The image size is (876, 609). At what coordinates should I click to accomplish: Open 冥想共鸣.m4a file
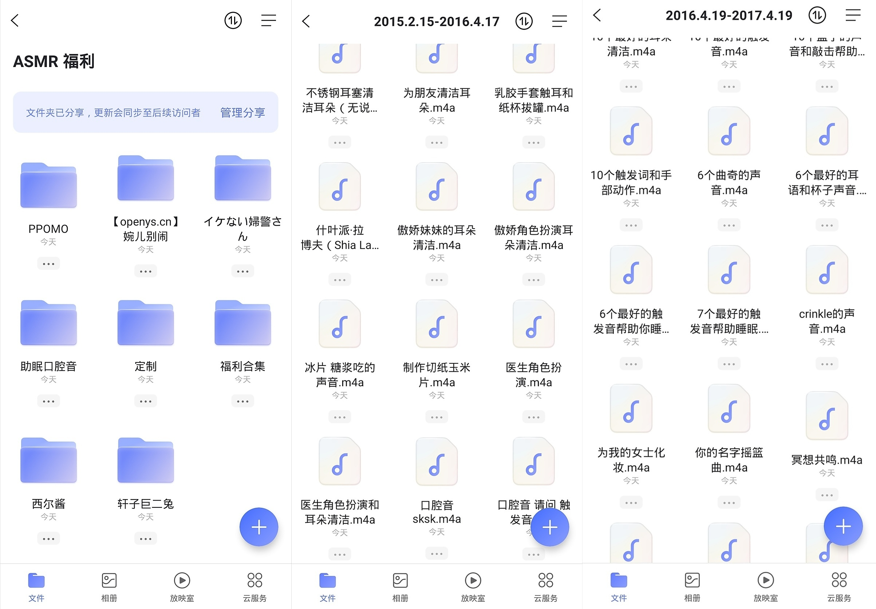[827, 416]
